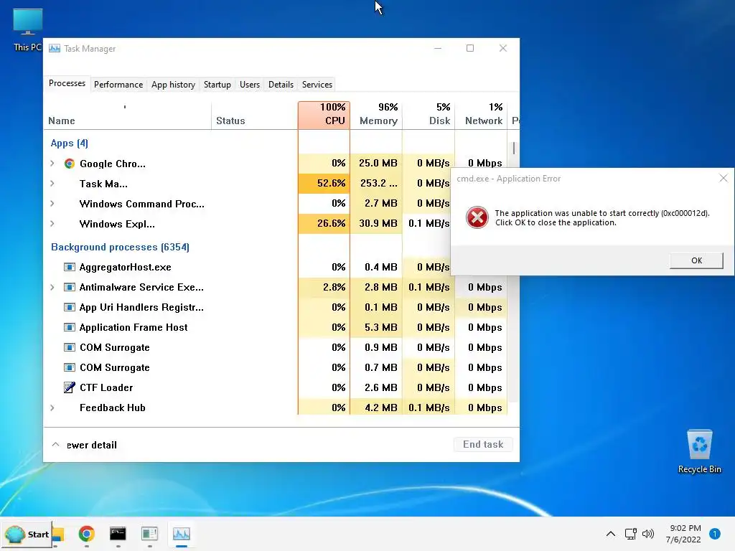Click the End task button
Viewport: 735px width, 551px height.
pyautogui.click(x=483, y=444)
